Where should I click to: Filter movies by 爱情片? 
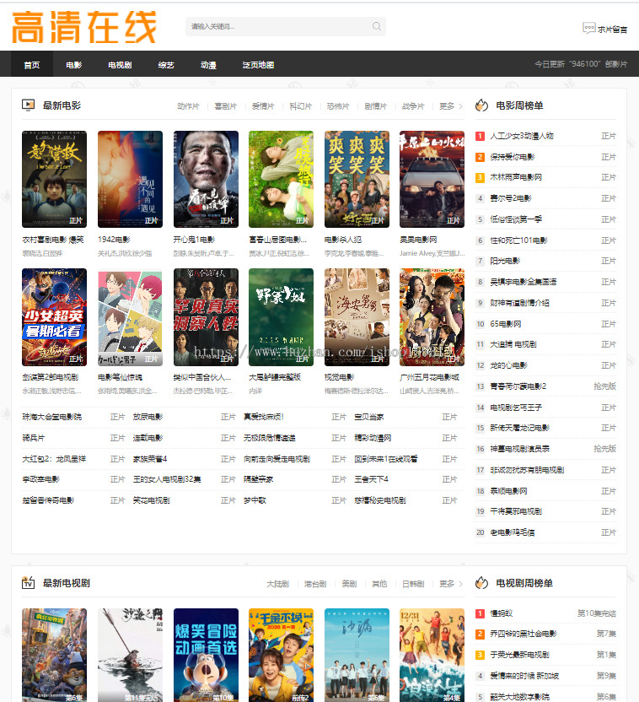(263, 106)
